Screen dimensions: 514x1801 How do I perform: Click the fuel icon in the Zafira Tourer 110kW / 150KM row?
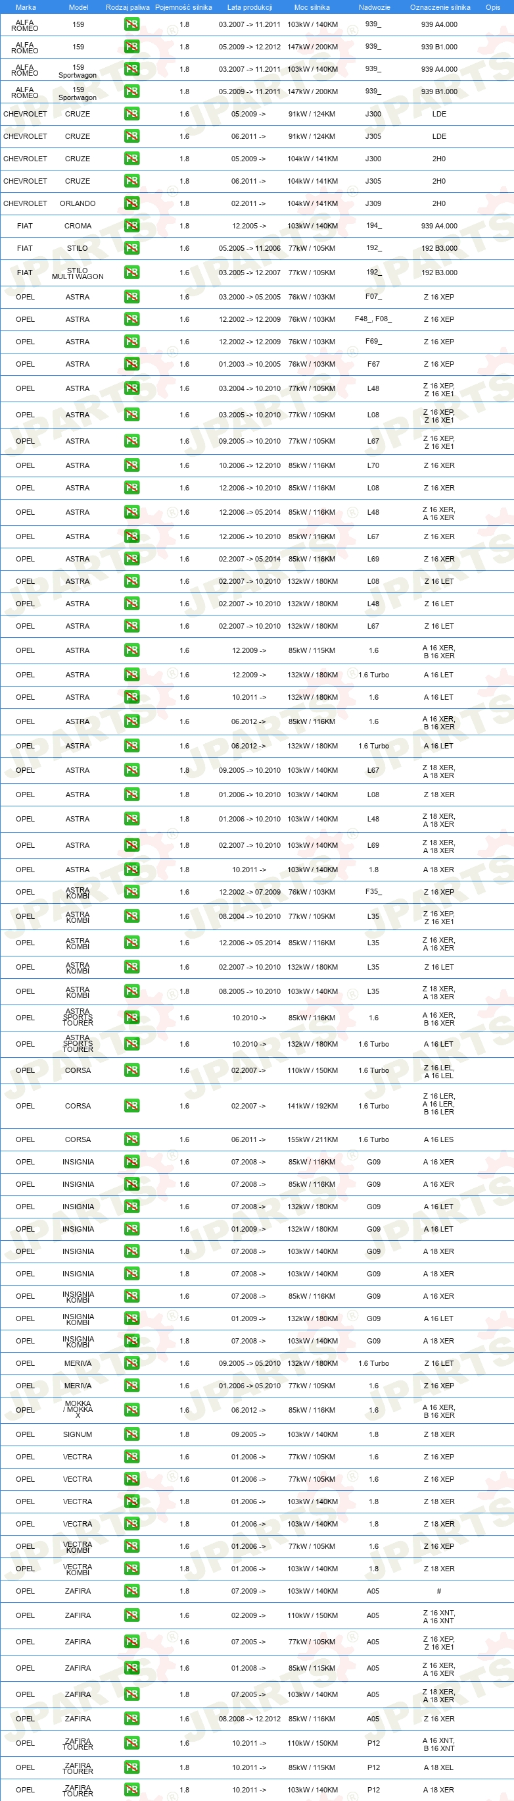tap(131, 1742)
